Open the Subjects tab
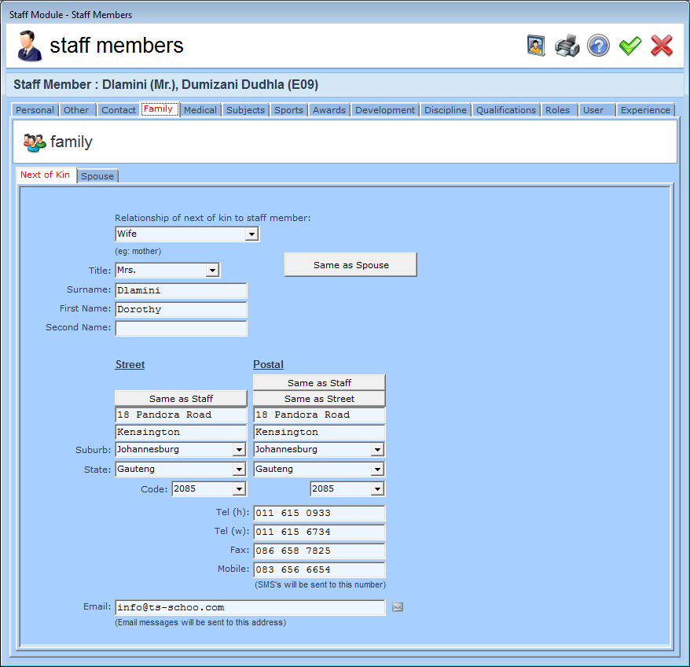Viewport: 690px width, 667px height. (245, 110)
